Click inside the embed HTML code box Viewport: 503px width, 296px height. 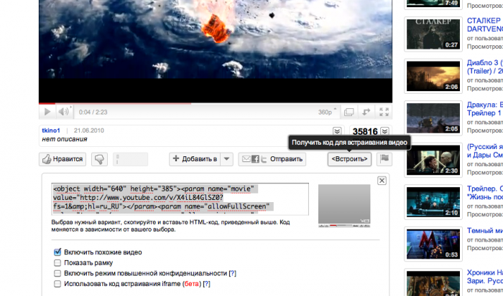point(180,199)
